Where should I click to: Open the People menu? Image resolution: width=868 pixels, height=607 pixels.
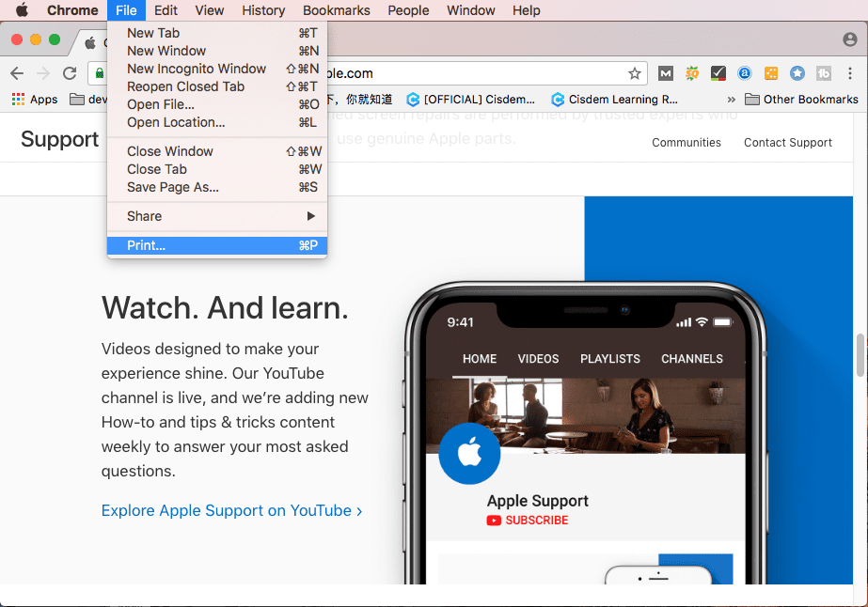pos(408,10)
